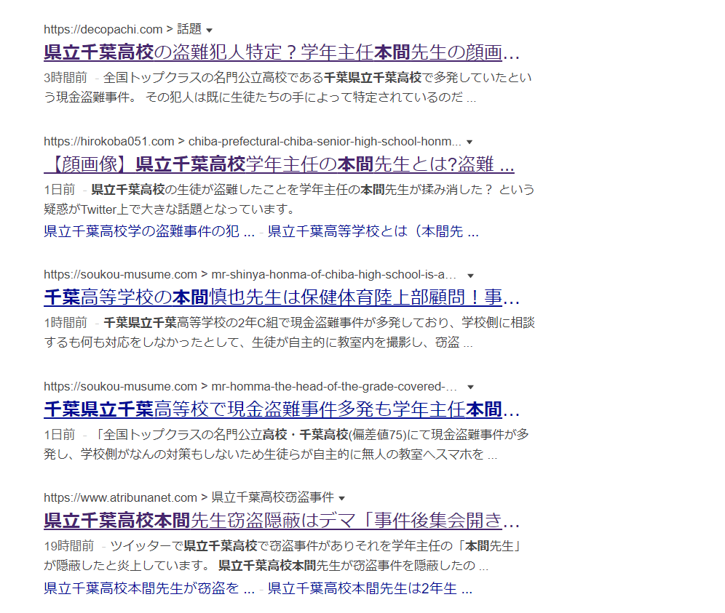The image size is (725, 613).
Task: Open result 千葉高等学校の本間慎也先生は保健体育
Action: click(x=282, y=297)
